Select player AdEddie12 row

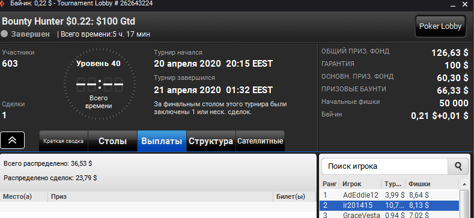tap(389, 195)
